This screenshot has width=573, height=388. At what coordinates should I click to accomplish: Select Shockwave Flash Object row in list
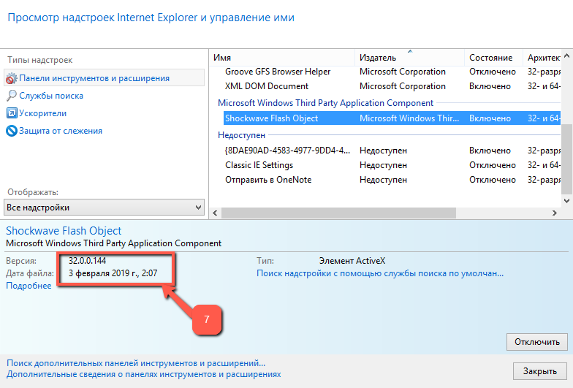392,118
